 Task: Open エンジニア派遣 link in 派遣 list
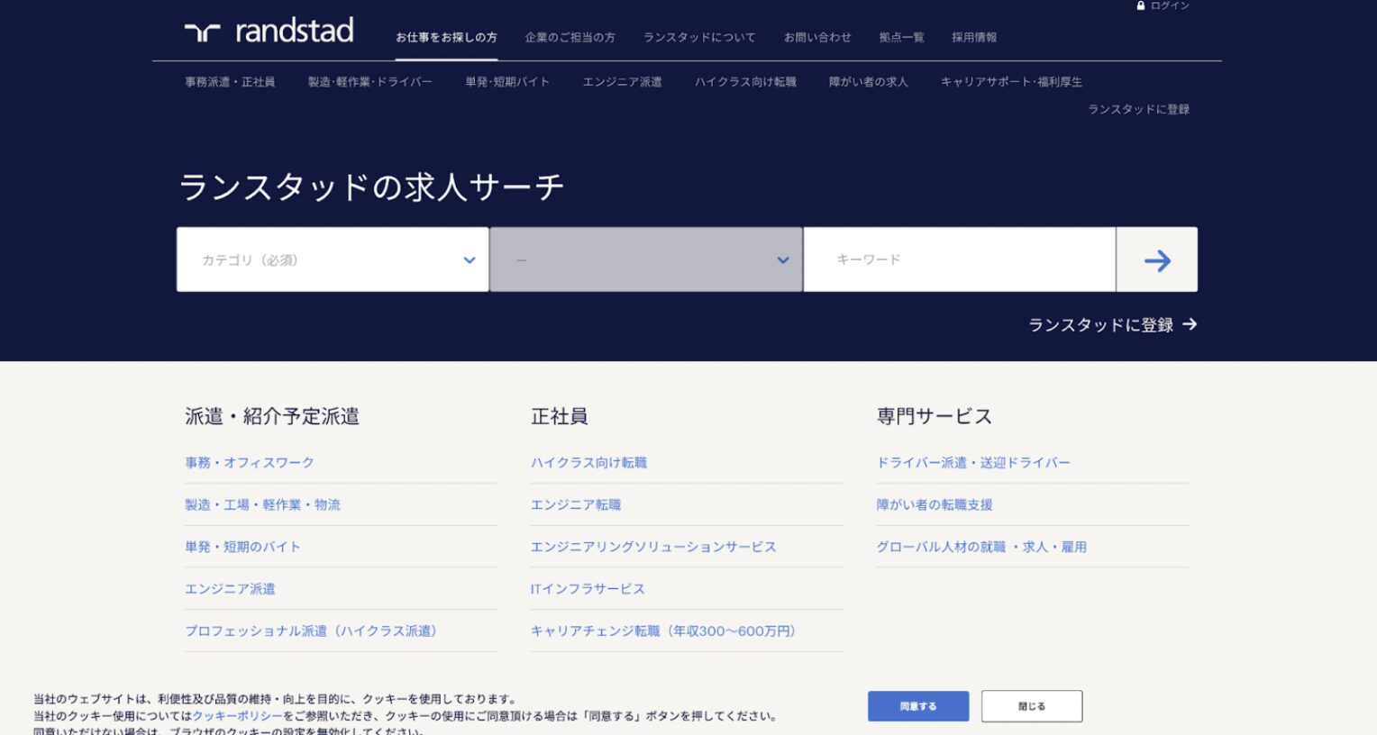[230, 589]
